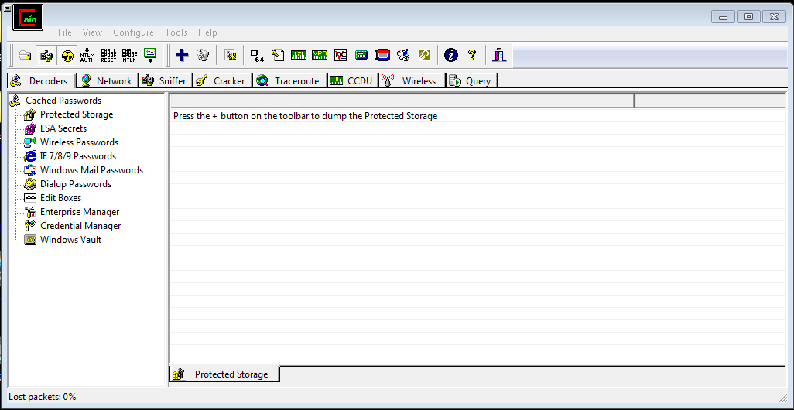Open the File menu
794x410 pixels.
(x=65, y=32)
